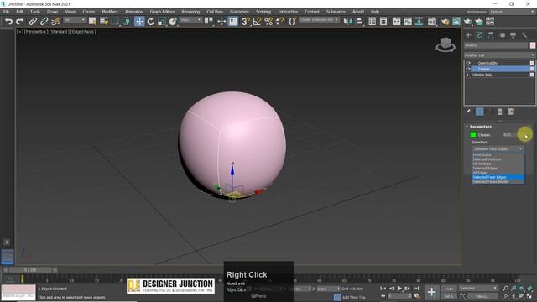Open the Modifiers menu
This screenshot has height=302, width=537.
tap(110, 12)
